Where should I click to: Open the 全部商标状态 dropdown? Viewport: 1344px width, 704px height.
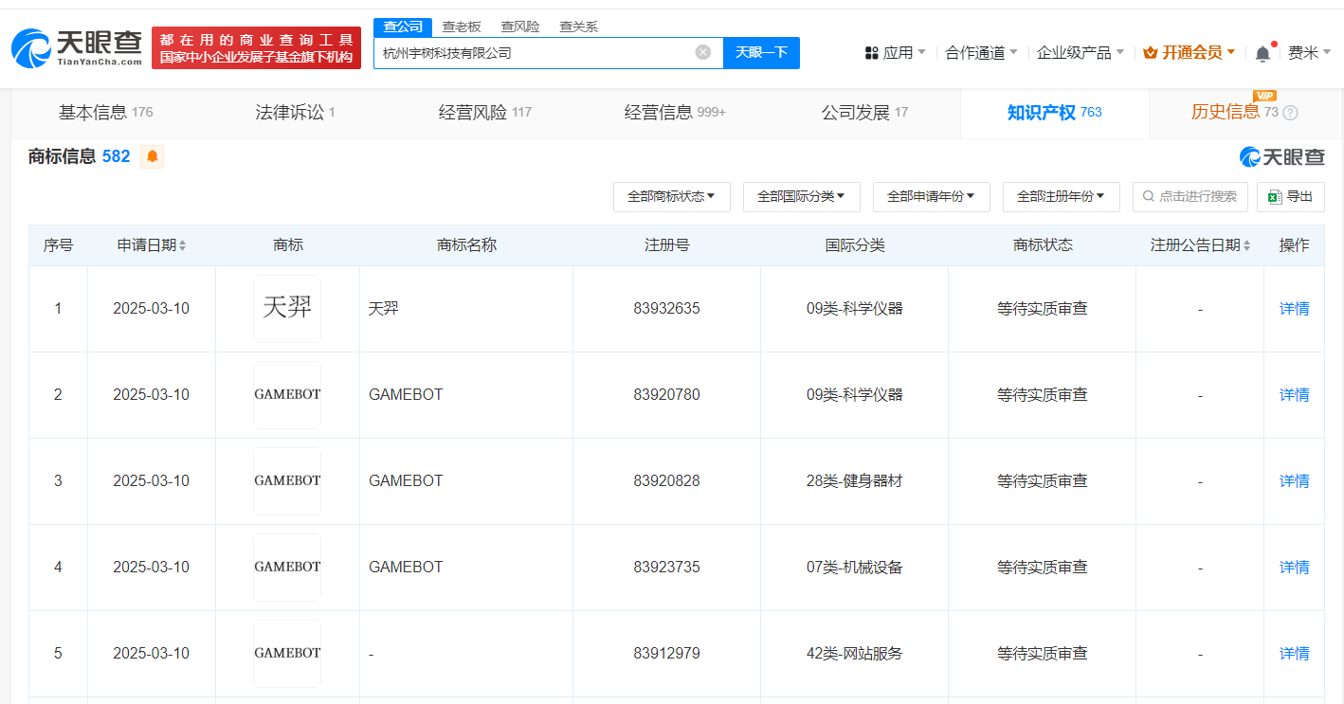(x=672, y=196)
